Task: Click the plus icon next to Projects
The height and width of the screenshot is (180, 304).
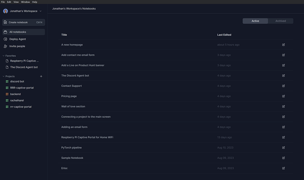Action: point(41,76)
